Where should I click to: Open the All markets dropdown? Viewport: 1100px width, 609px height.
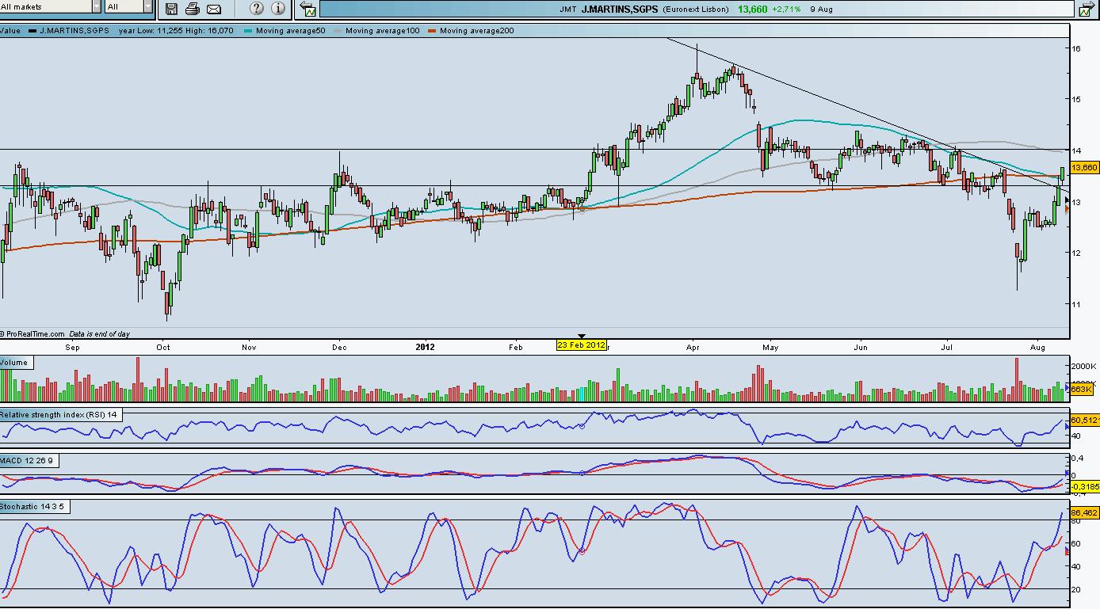pyautogui.click(x=51, y=6)
